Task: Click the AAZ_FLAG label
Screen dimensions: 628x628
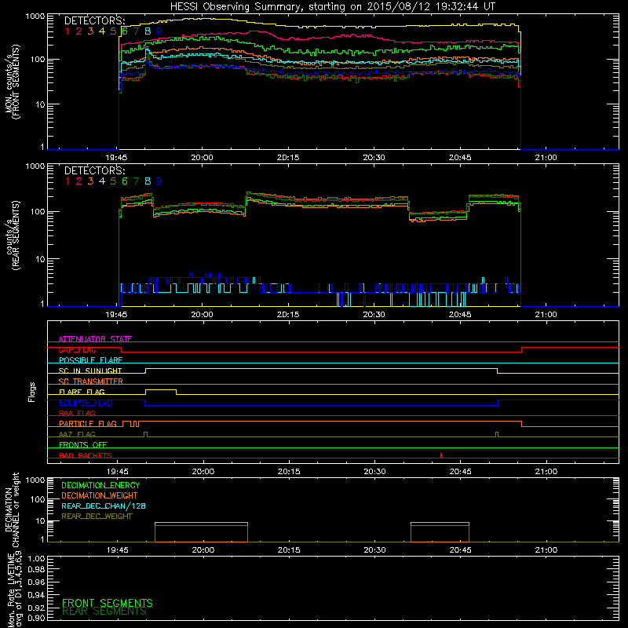Action: (x=77, y=434)
